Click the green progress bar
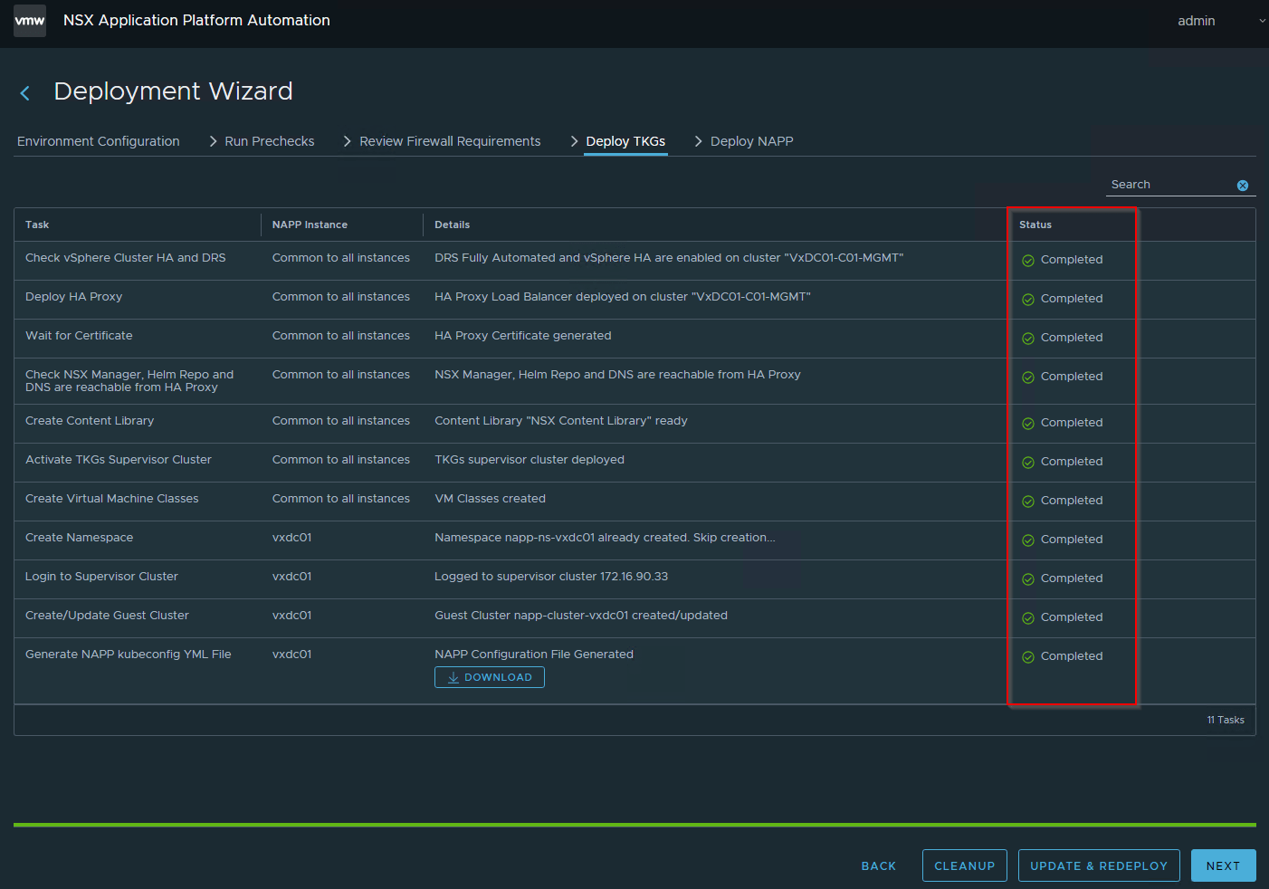The image size is (1269, 889). tap(634, 825)
